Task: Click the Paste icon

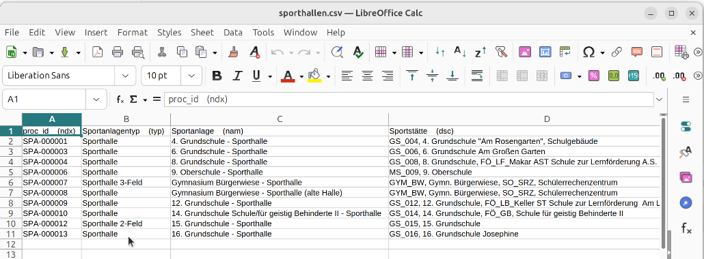Action: coord(202,52)
